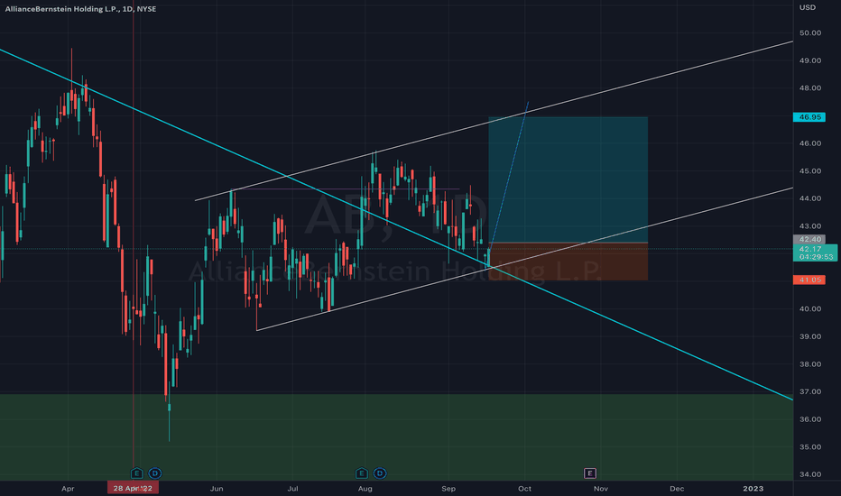Click the Oct label on time axis
The height and width of the screenshot is (496, 841).
(524, 489)
